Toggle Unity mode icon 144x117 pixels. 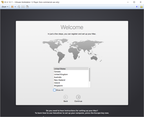coord(27,7)
